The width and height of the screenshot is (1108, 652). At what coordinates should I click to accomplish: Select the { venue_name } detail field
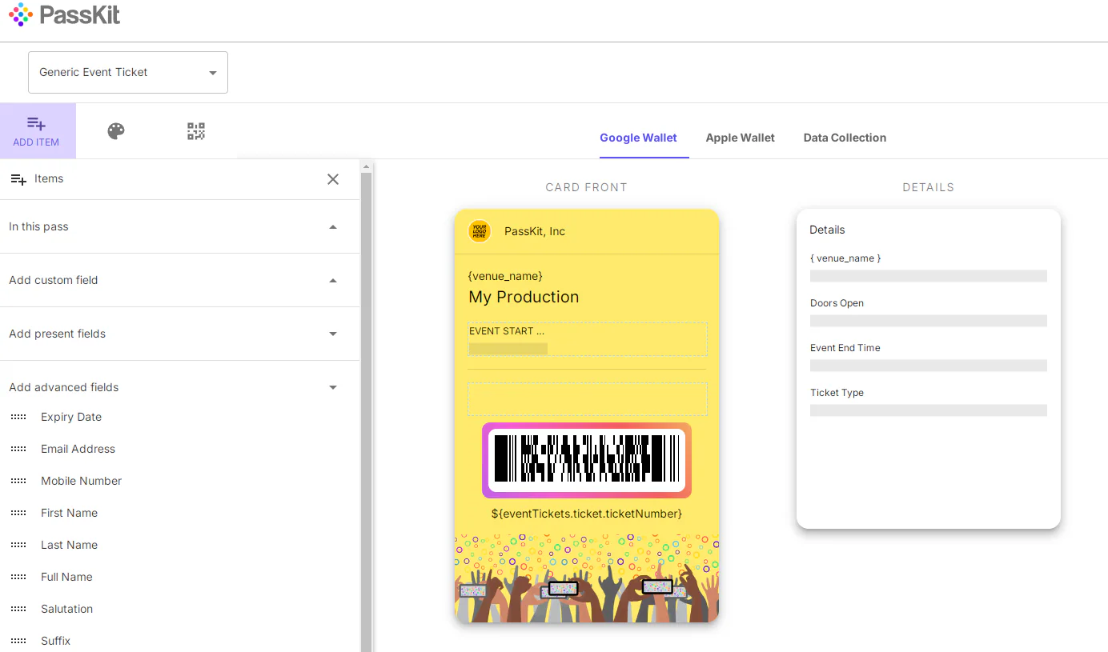click(929, 268)
